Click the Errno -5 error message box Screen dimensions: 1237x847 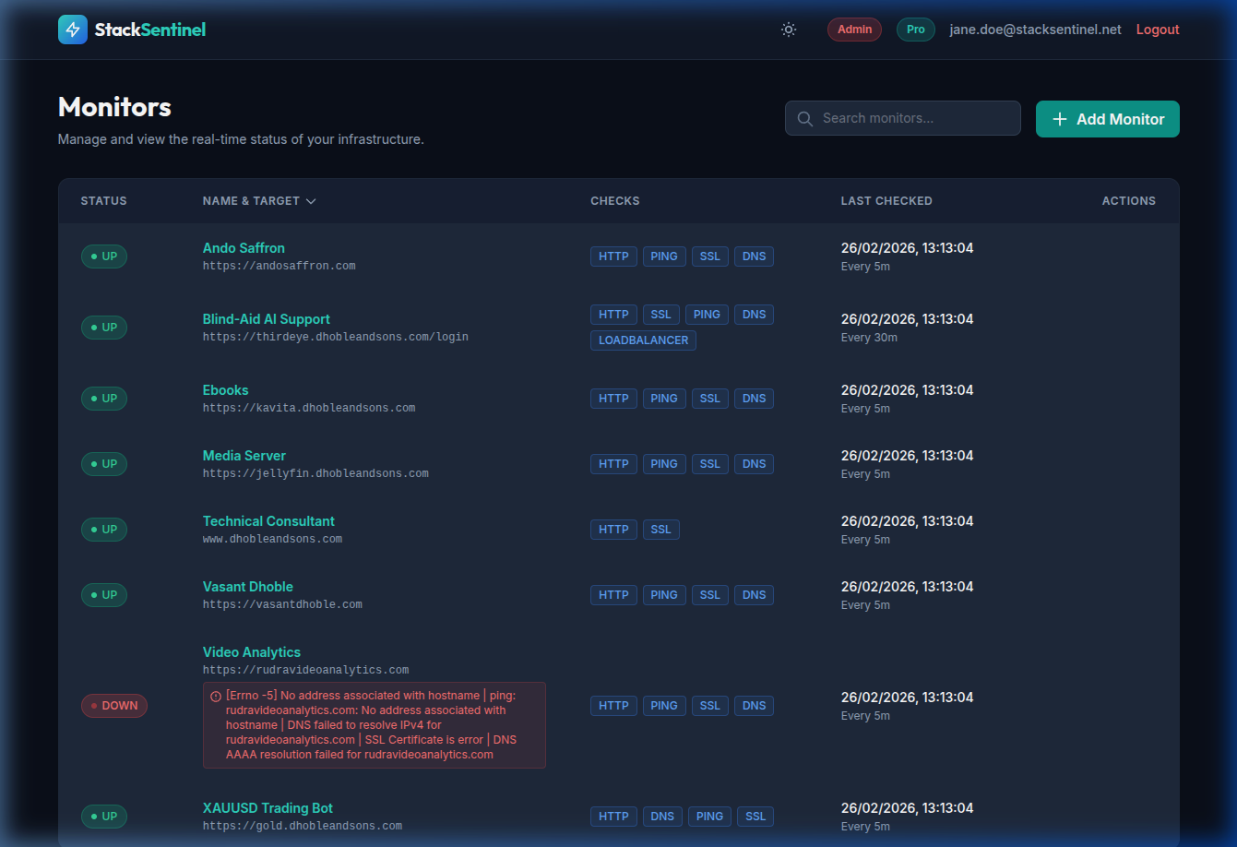pos(375,725)
